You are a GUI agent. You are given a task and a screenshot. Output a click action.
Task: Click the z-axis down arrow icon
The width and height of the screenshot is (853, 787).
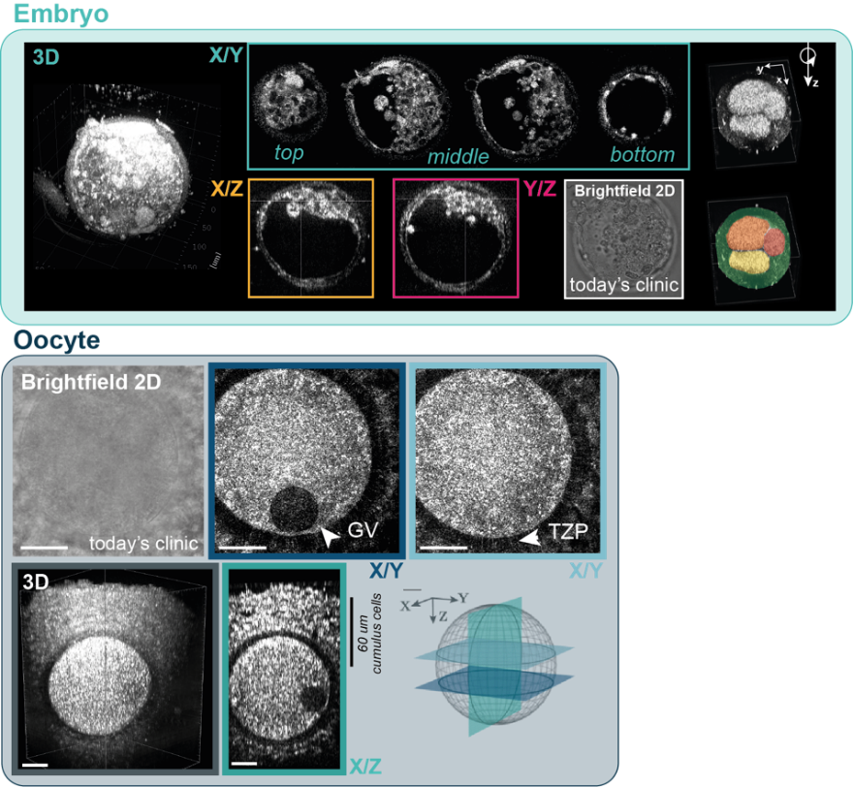(x=807, y=66)
